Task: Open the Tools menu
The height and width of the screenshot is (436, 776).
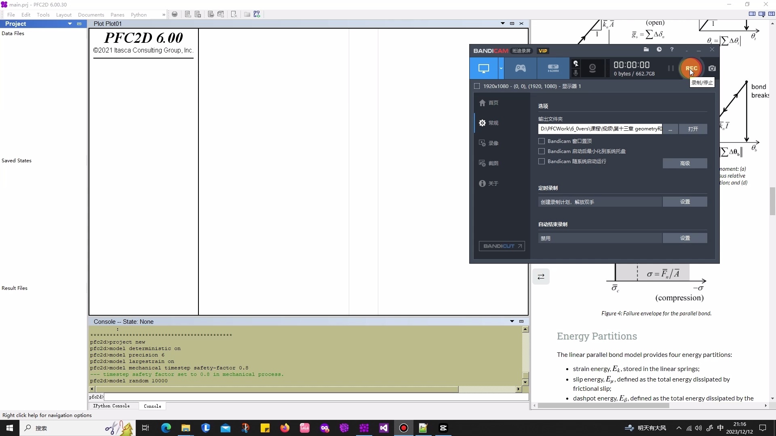Action: click(x=43, y=15)
